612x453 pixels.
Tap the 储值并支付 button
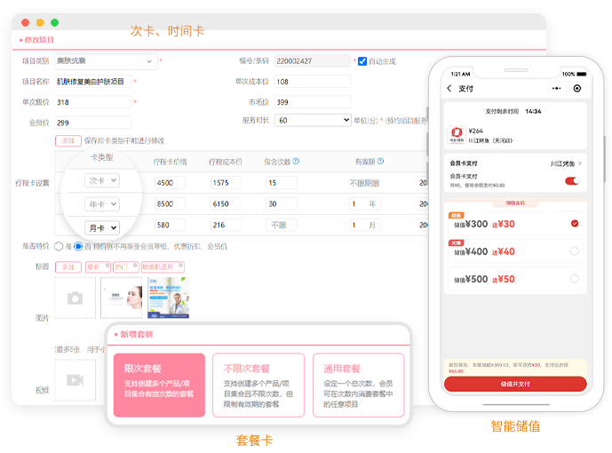point(515,384)
